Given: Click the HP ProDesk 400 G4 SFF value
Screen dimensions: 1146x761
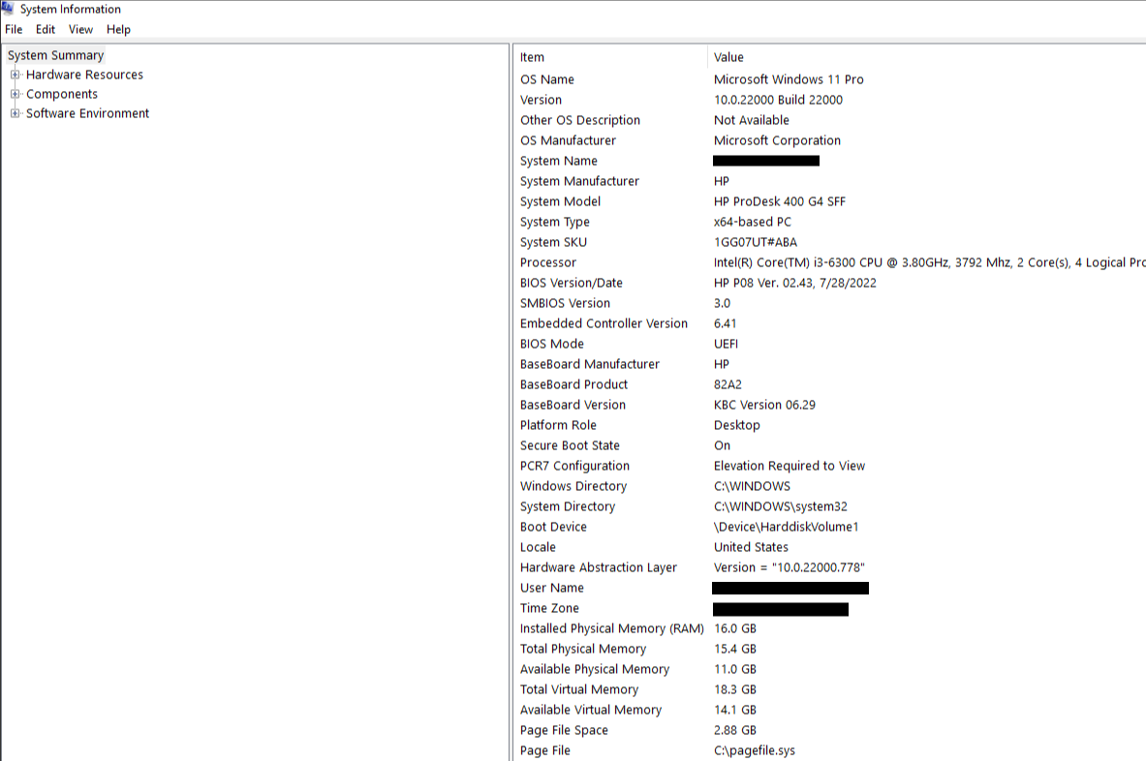Looking at the screenshot, I should click(780, 201).
